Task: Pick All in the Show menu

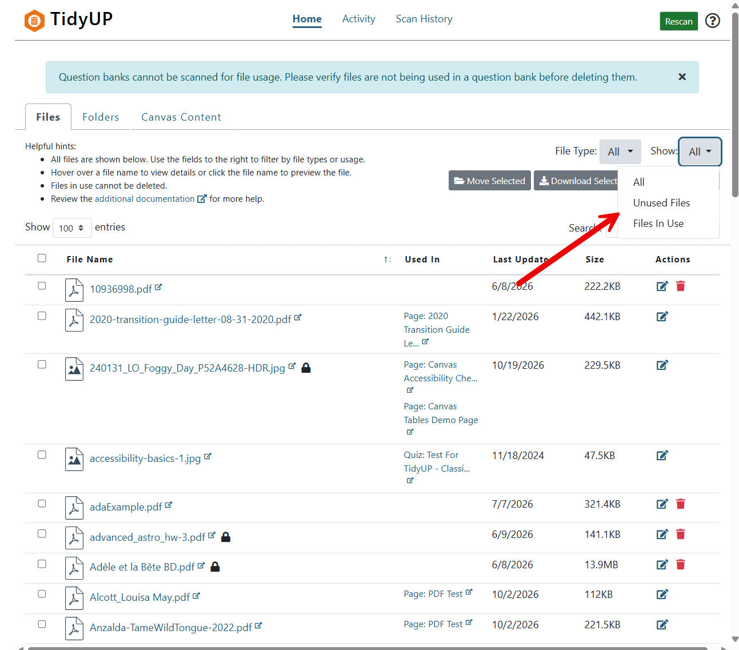Action: (x=638, y=182)
